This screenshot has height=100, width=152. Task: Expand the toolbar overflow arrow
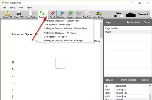(151, 18)
